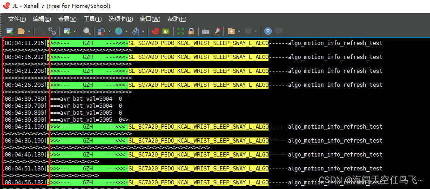Click the magnifier search icon

coord(87,31)
